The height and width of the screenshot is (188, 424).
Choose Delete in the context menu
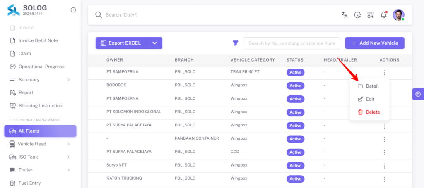click(x=369, y=112)
